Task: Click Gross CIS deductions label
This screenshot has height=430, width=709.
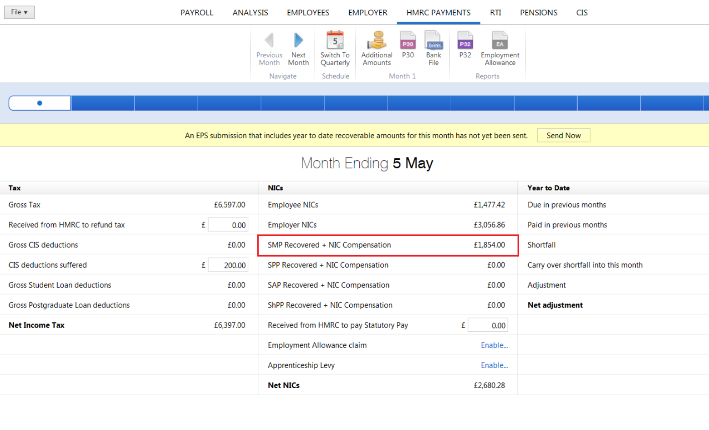Action: (43, 245)
